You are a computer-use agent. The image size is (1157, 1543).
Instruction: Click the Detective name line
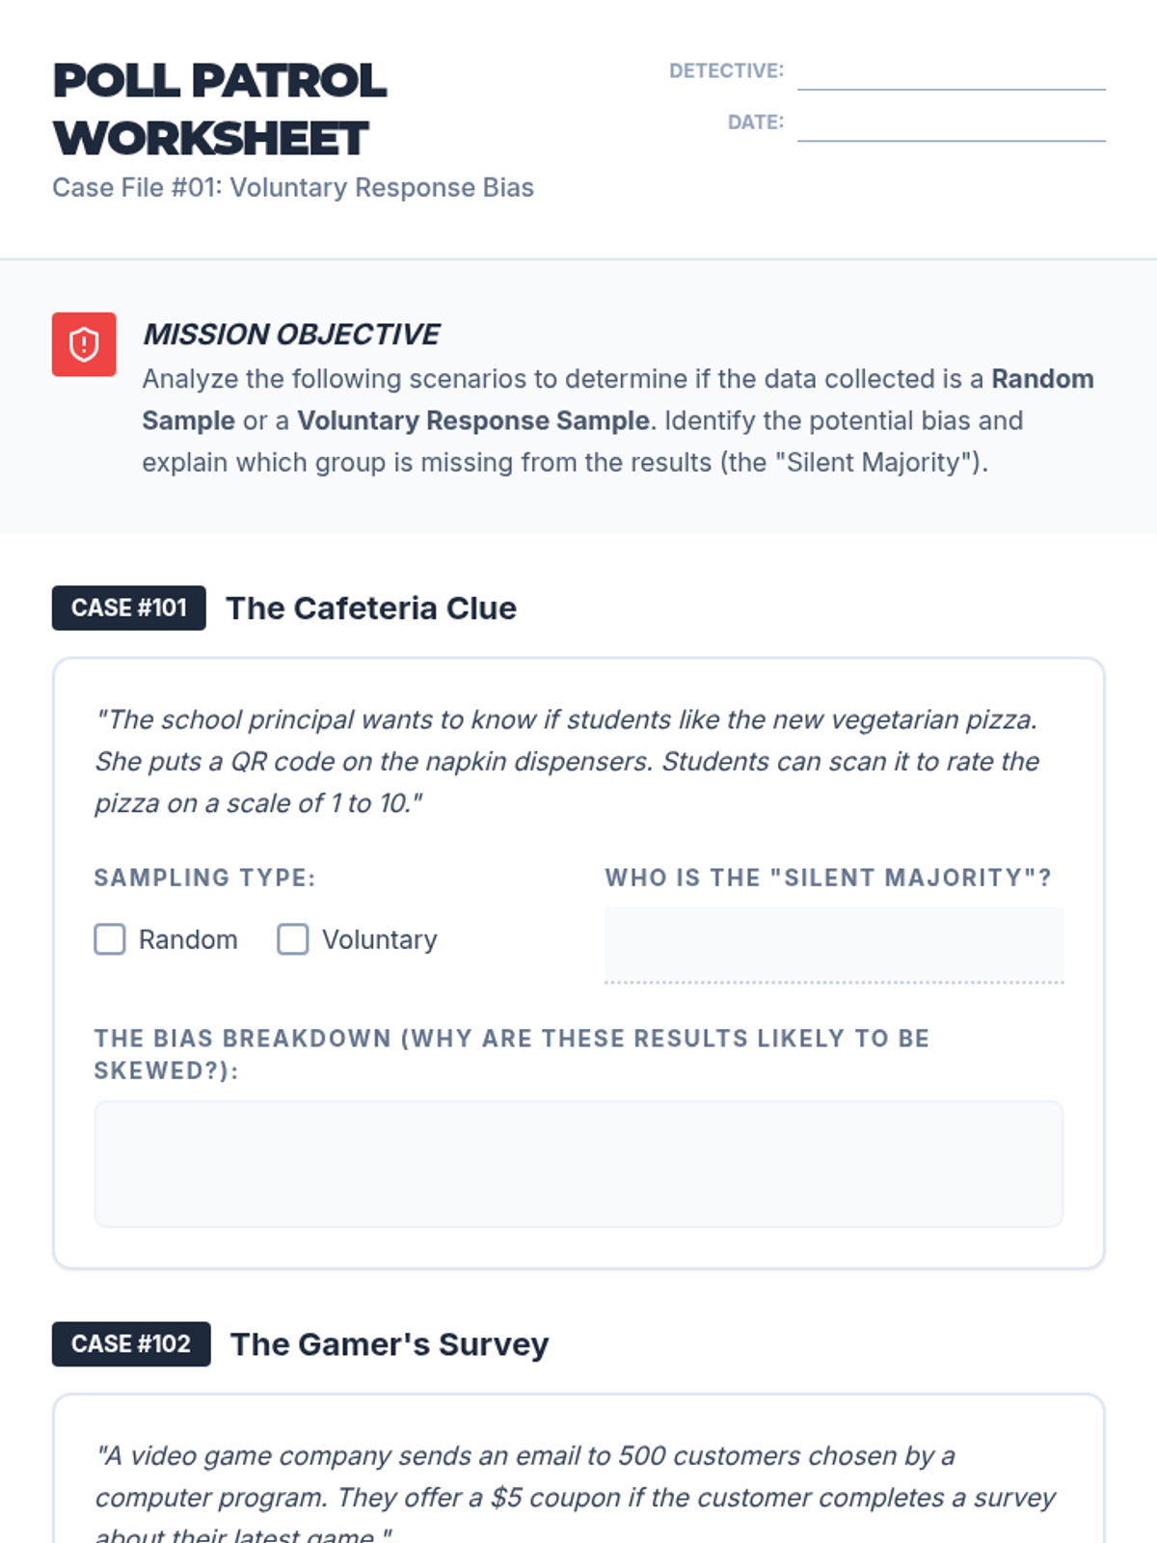952,71
